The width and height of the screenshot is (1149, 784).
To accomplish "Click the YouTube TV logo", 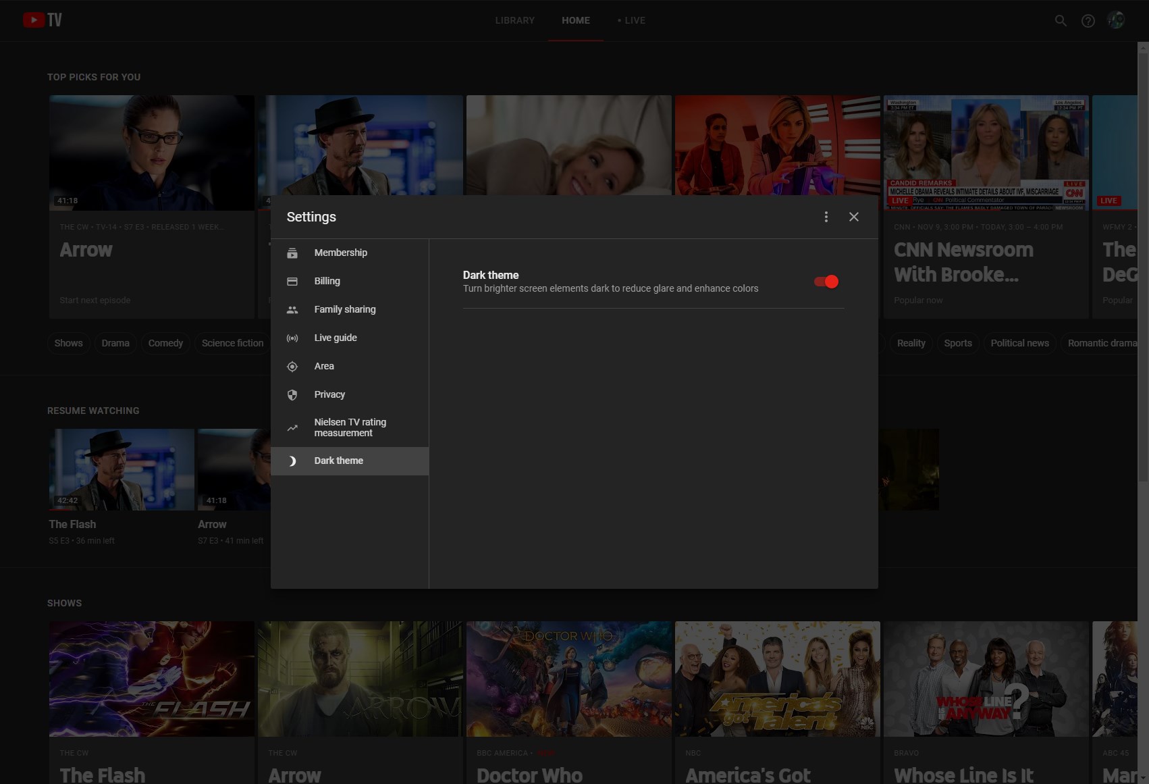I will coord(43,20).
